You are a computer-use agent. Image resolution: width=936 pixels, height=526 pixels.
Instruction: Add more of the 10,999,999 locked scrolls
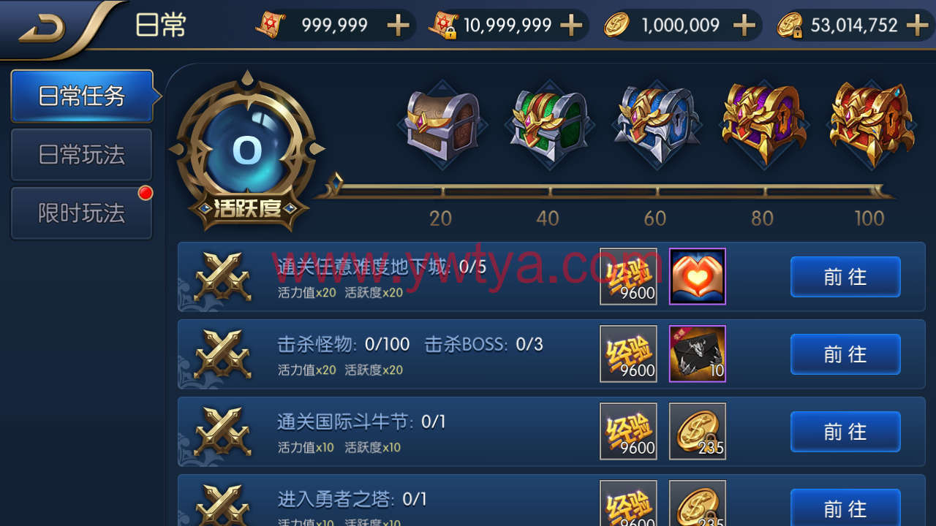[x=571, y=26]
